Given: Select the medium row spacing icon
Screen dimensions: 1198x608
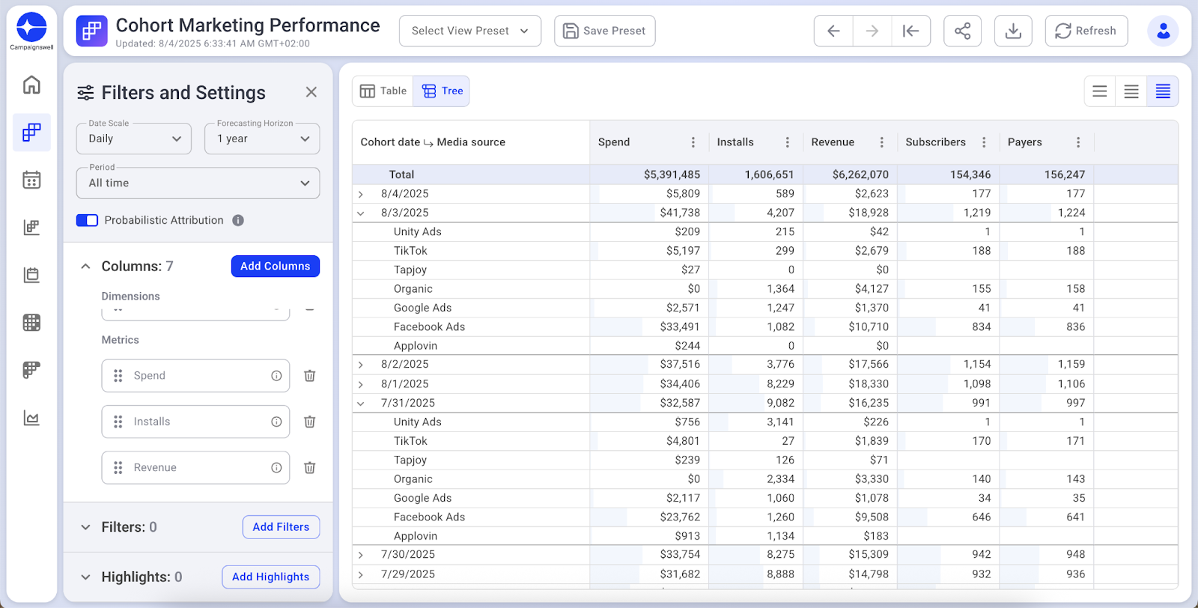Looking at the screenshot, I should (x=1131, y=91).
